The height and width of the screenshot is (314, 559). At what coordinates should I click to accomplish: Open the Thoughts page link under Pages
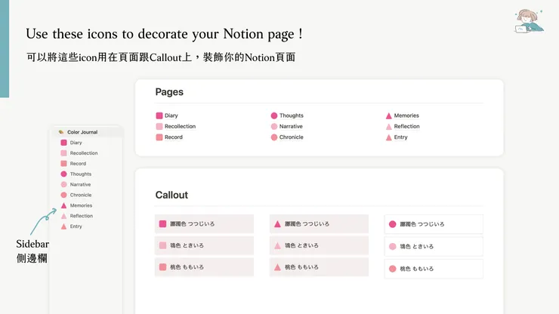click(x=292, y=115)
